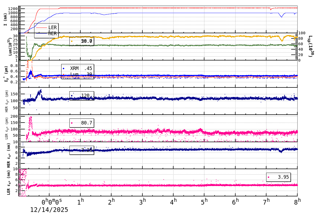This screenshot has height=213, width=317.
Task: Click the orange marker dot in luminosity legend
Action: point(72,41)
